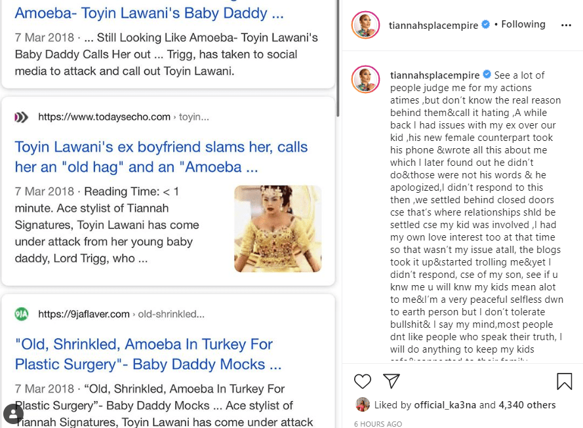Like the post with heart icon
The height and width of the screenshot is (428, 583).
tap(363, 381)
